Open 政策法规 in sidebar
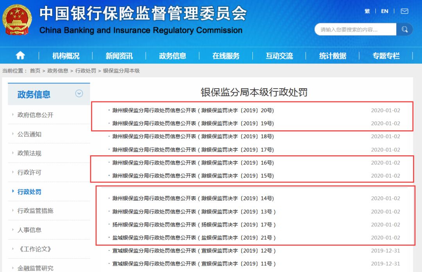Image resolution: width=422 pixels, height=272 pixels. (29, 153)
